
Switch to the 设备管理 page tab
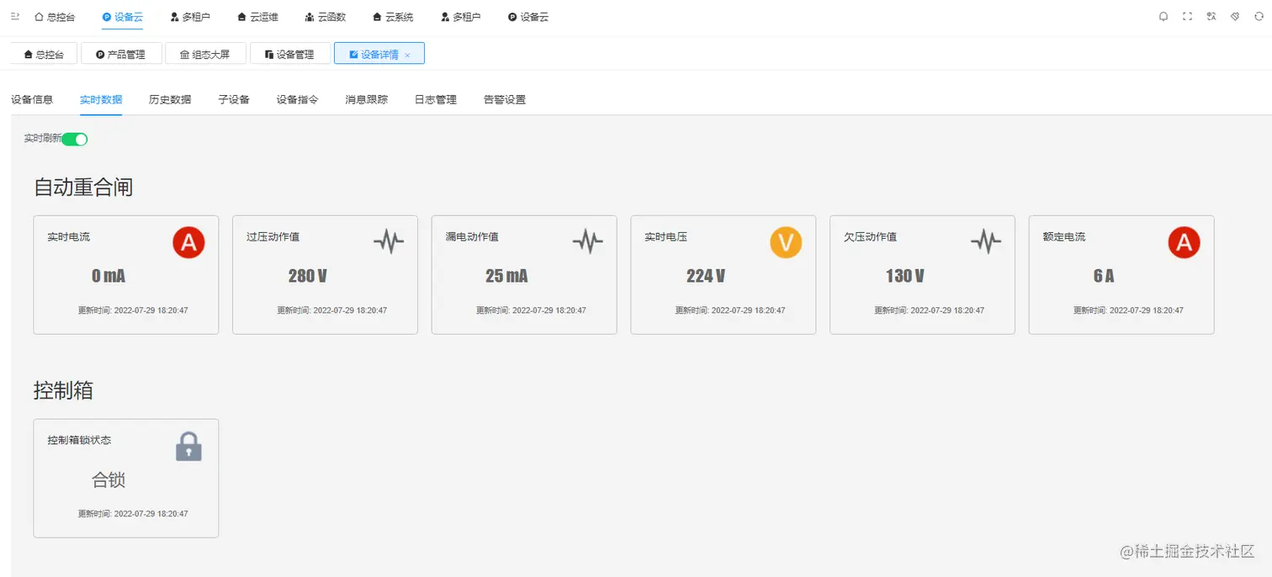pyautogui.click(x=290, y=54)
